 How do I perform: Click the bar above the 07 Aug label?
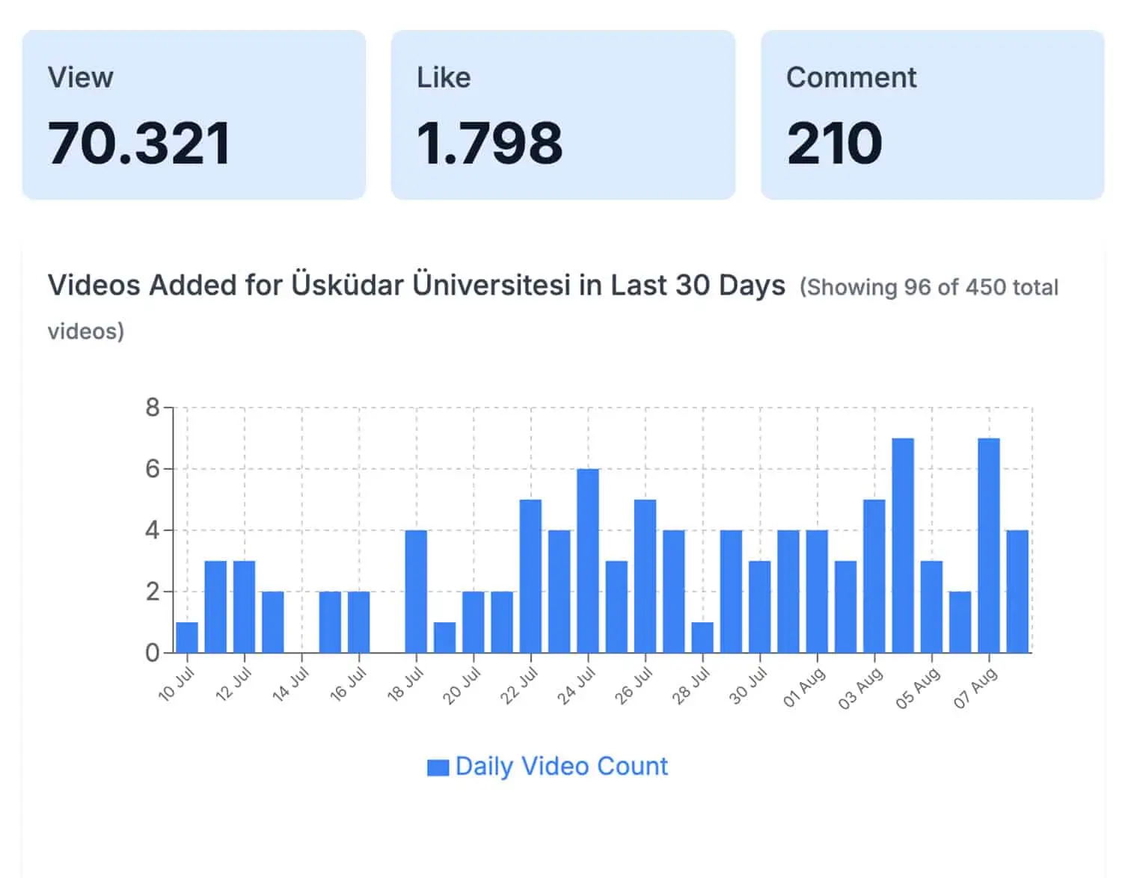pos(989,546)
